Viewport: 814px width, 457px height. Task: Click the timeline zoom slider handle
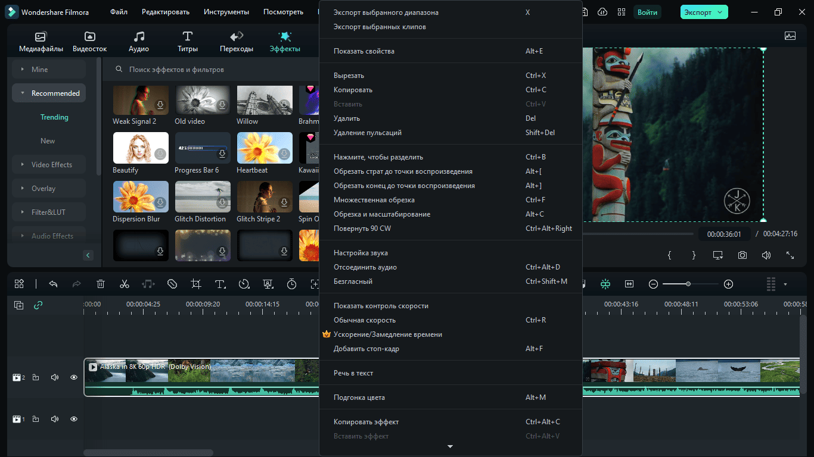(x=688, y=284)
